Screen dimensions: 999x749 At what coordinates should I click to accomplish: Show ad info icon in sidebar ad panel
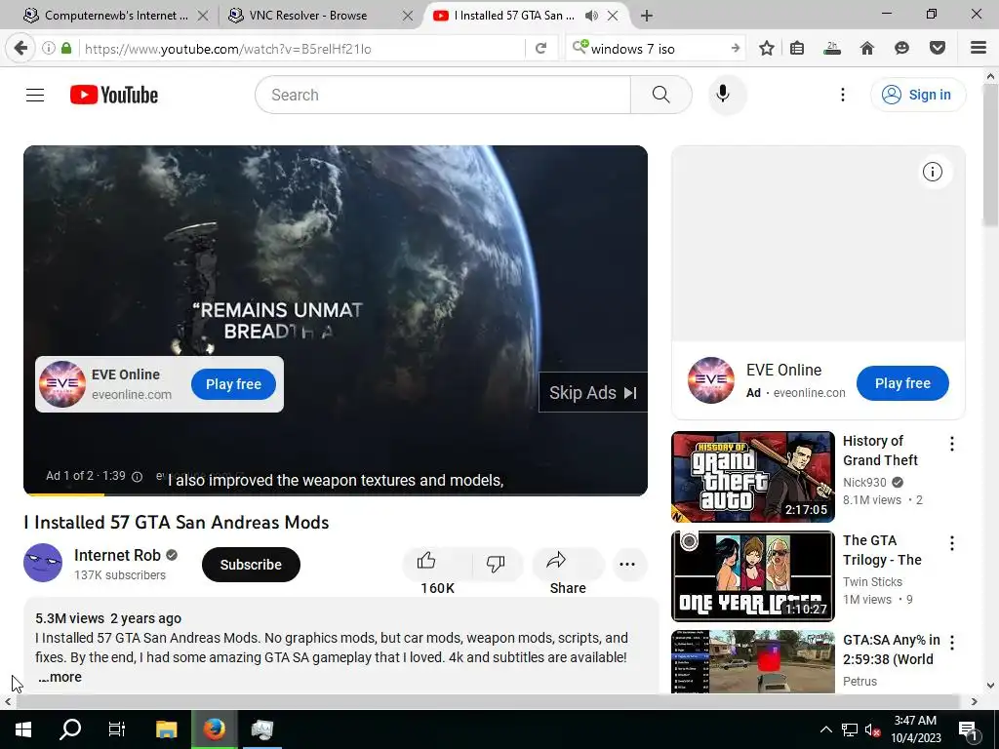click(932, 172)
